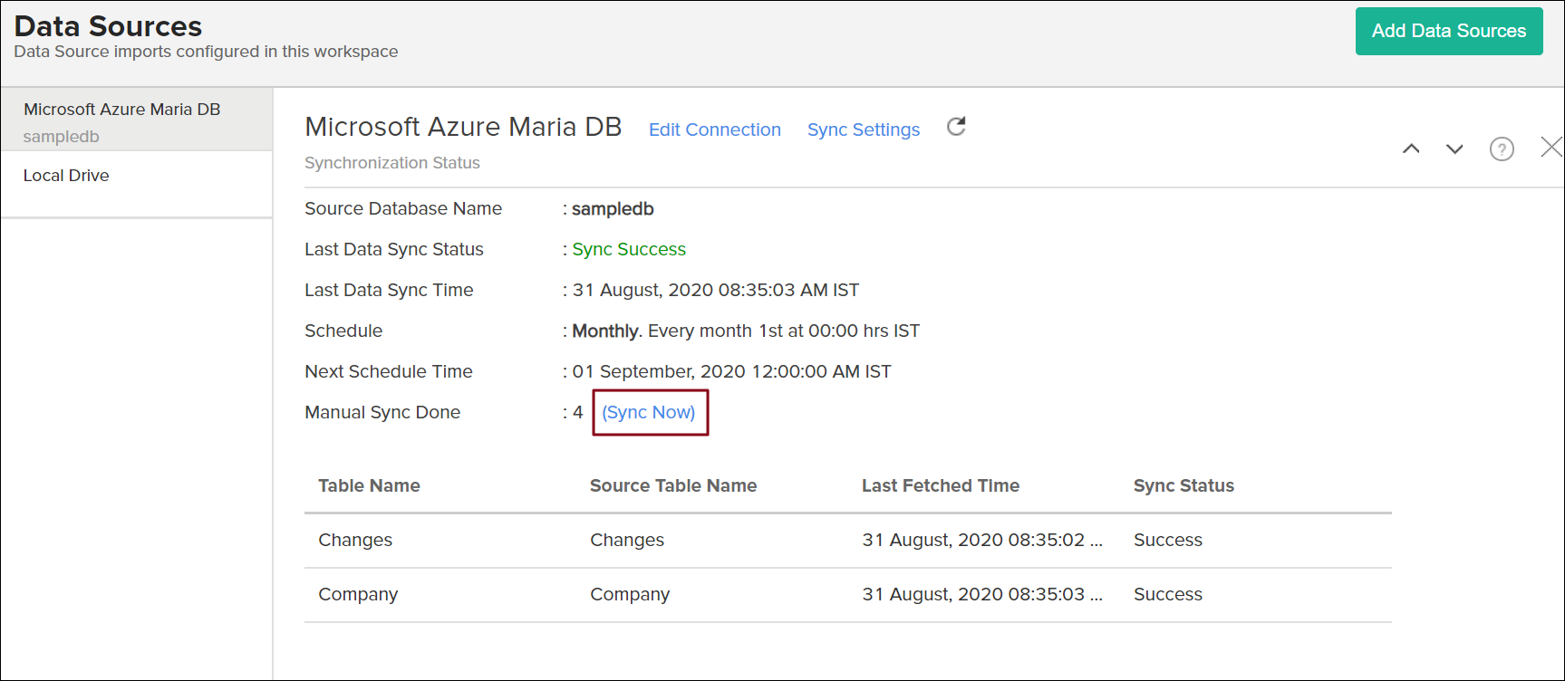Click the Last Fetched Time column header
This screenshot has width=1565, height=681.
click(x=940, y=485)
